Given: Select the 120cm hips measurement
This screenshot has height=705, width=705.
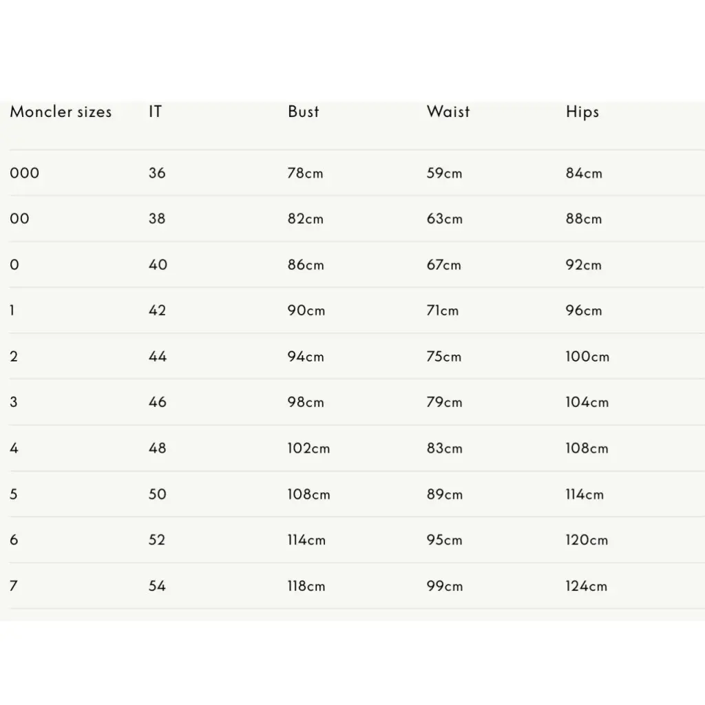Looking at the screenshot, I should pyautogui.click(x=587, y=540).
